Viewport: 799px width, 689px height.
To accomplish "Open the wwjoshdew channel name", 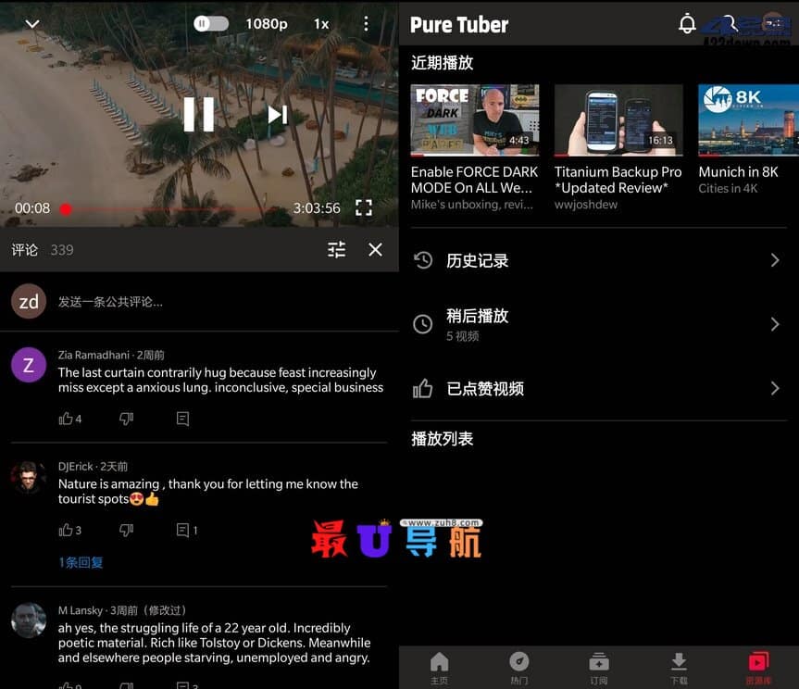I will pos(585,205).
